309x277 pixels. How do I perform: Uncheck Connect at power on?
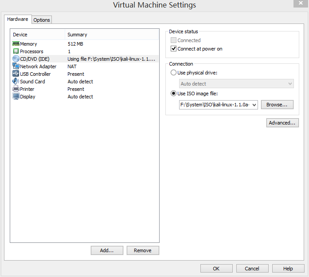173,49
